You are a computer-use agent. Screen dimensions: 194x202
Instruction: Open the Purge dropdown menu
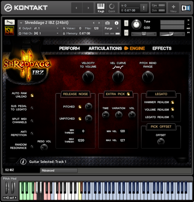111,28
